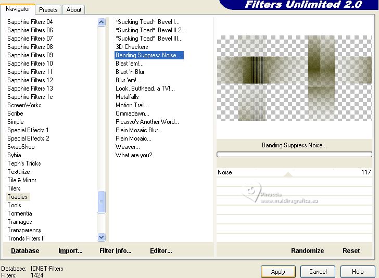Viewport: 379px width, 278px height.
Task: Pick the Tramages category
Action: pos(20,222)
